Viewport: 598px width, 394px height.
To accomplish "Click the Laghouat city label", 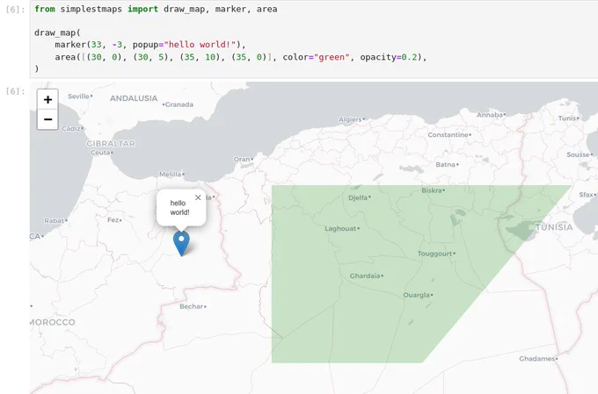I will pyautogui.click(x=342, y=228).
